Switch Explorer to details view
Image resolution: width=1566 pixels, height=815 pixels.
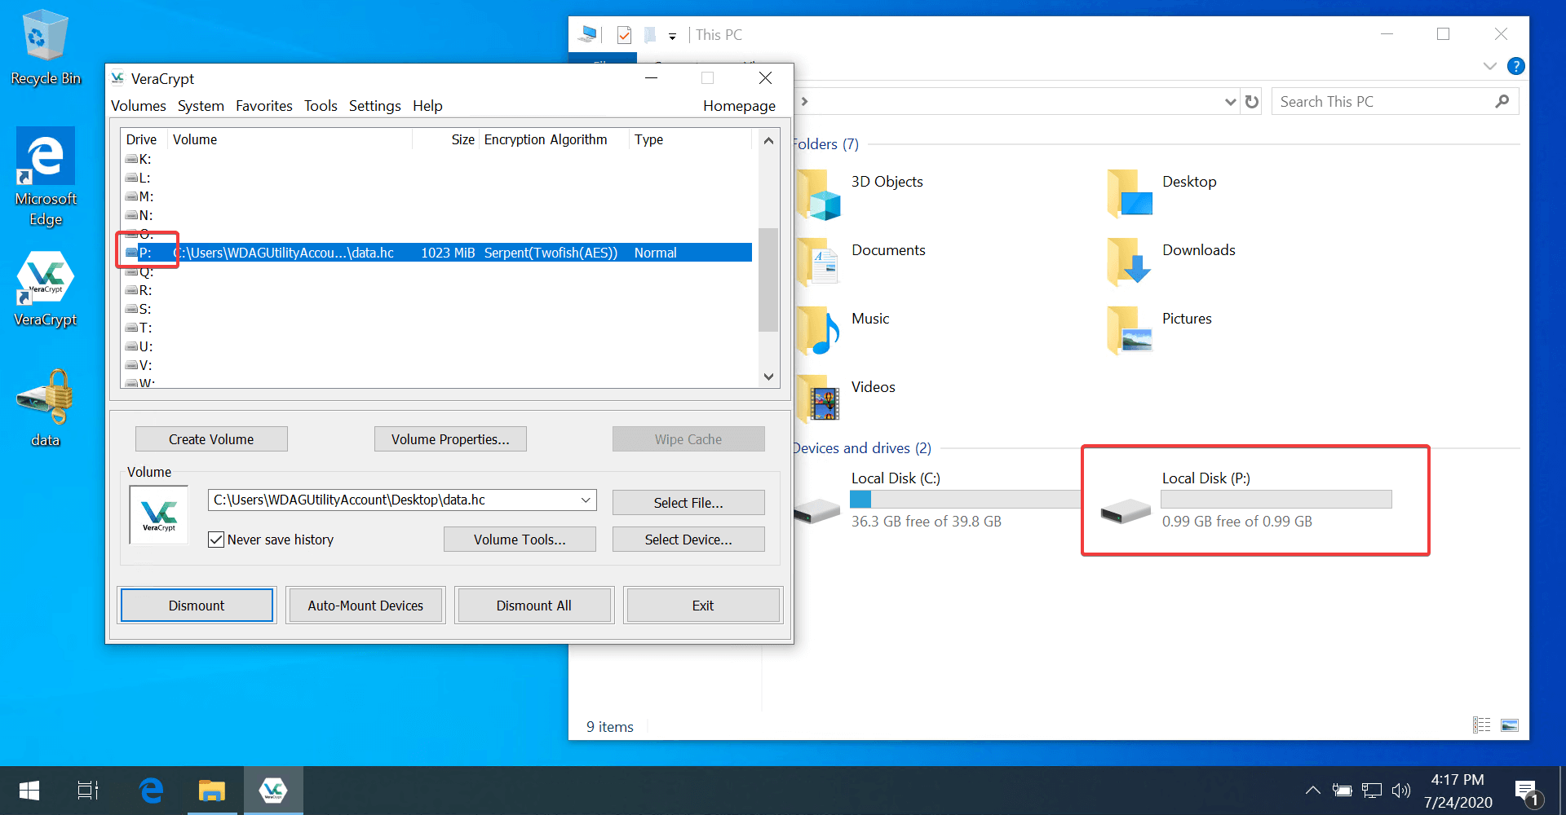[1481, 725]
